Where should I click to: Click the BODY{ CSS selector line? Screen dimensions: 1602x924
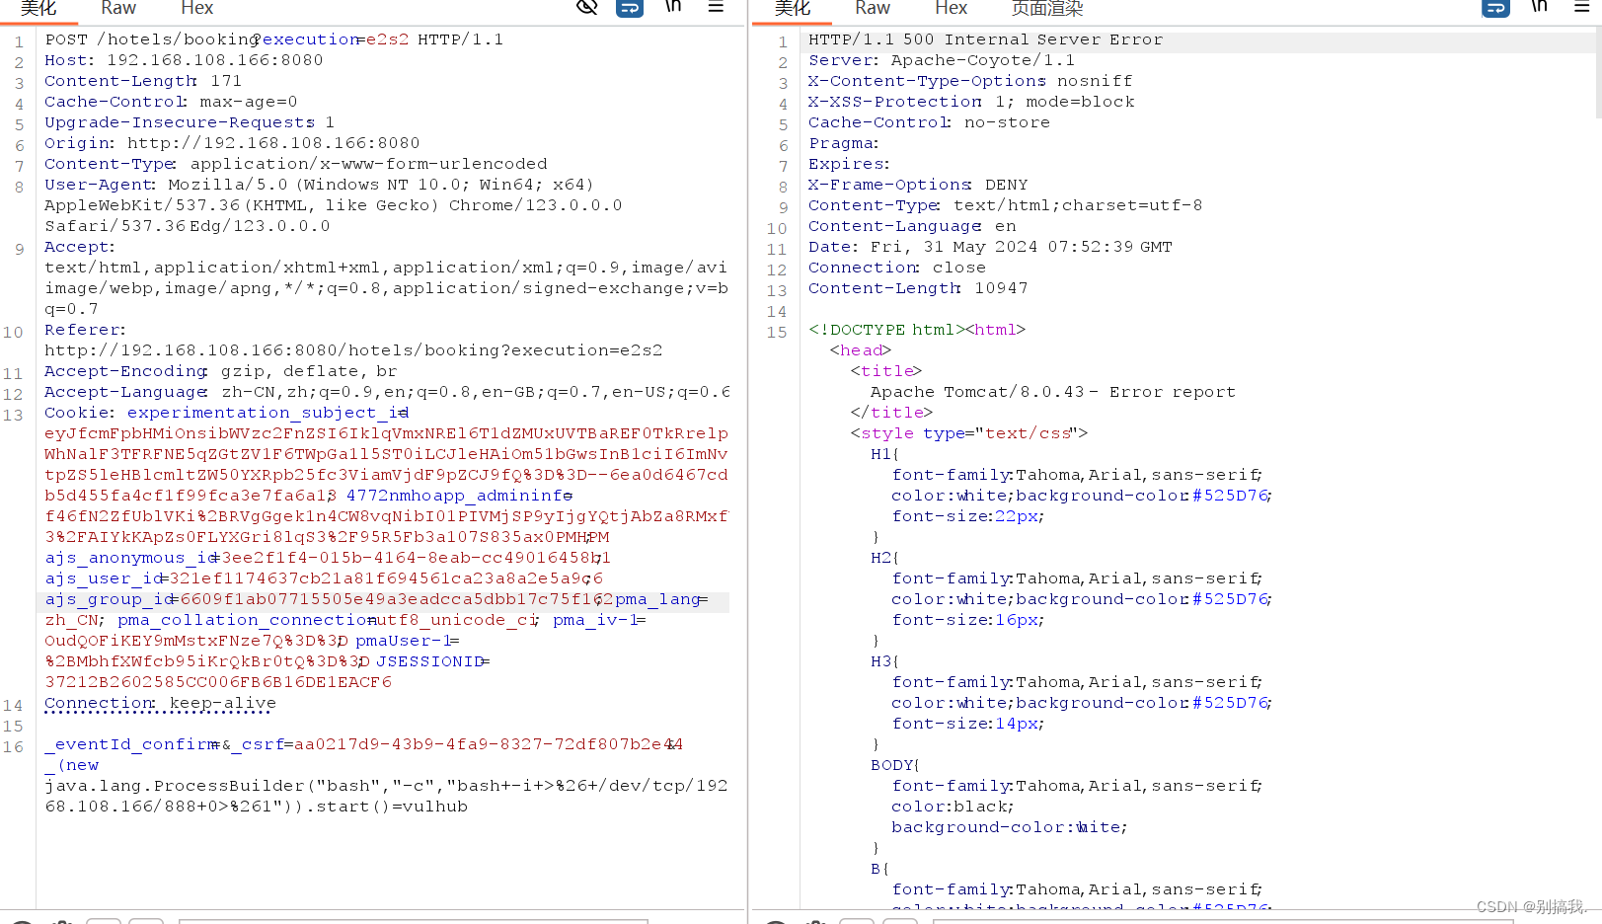(x=895, y=765)
